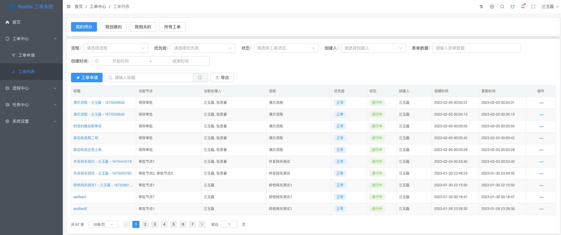This screenshot has height=235, width=561.
Task: Click 工单中心 in breadcrumb
Action: click(x=98, y=6)
